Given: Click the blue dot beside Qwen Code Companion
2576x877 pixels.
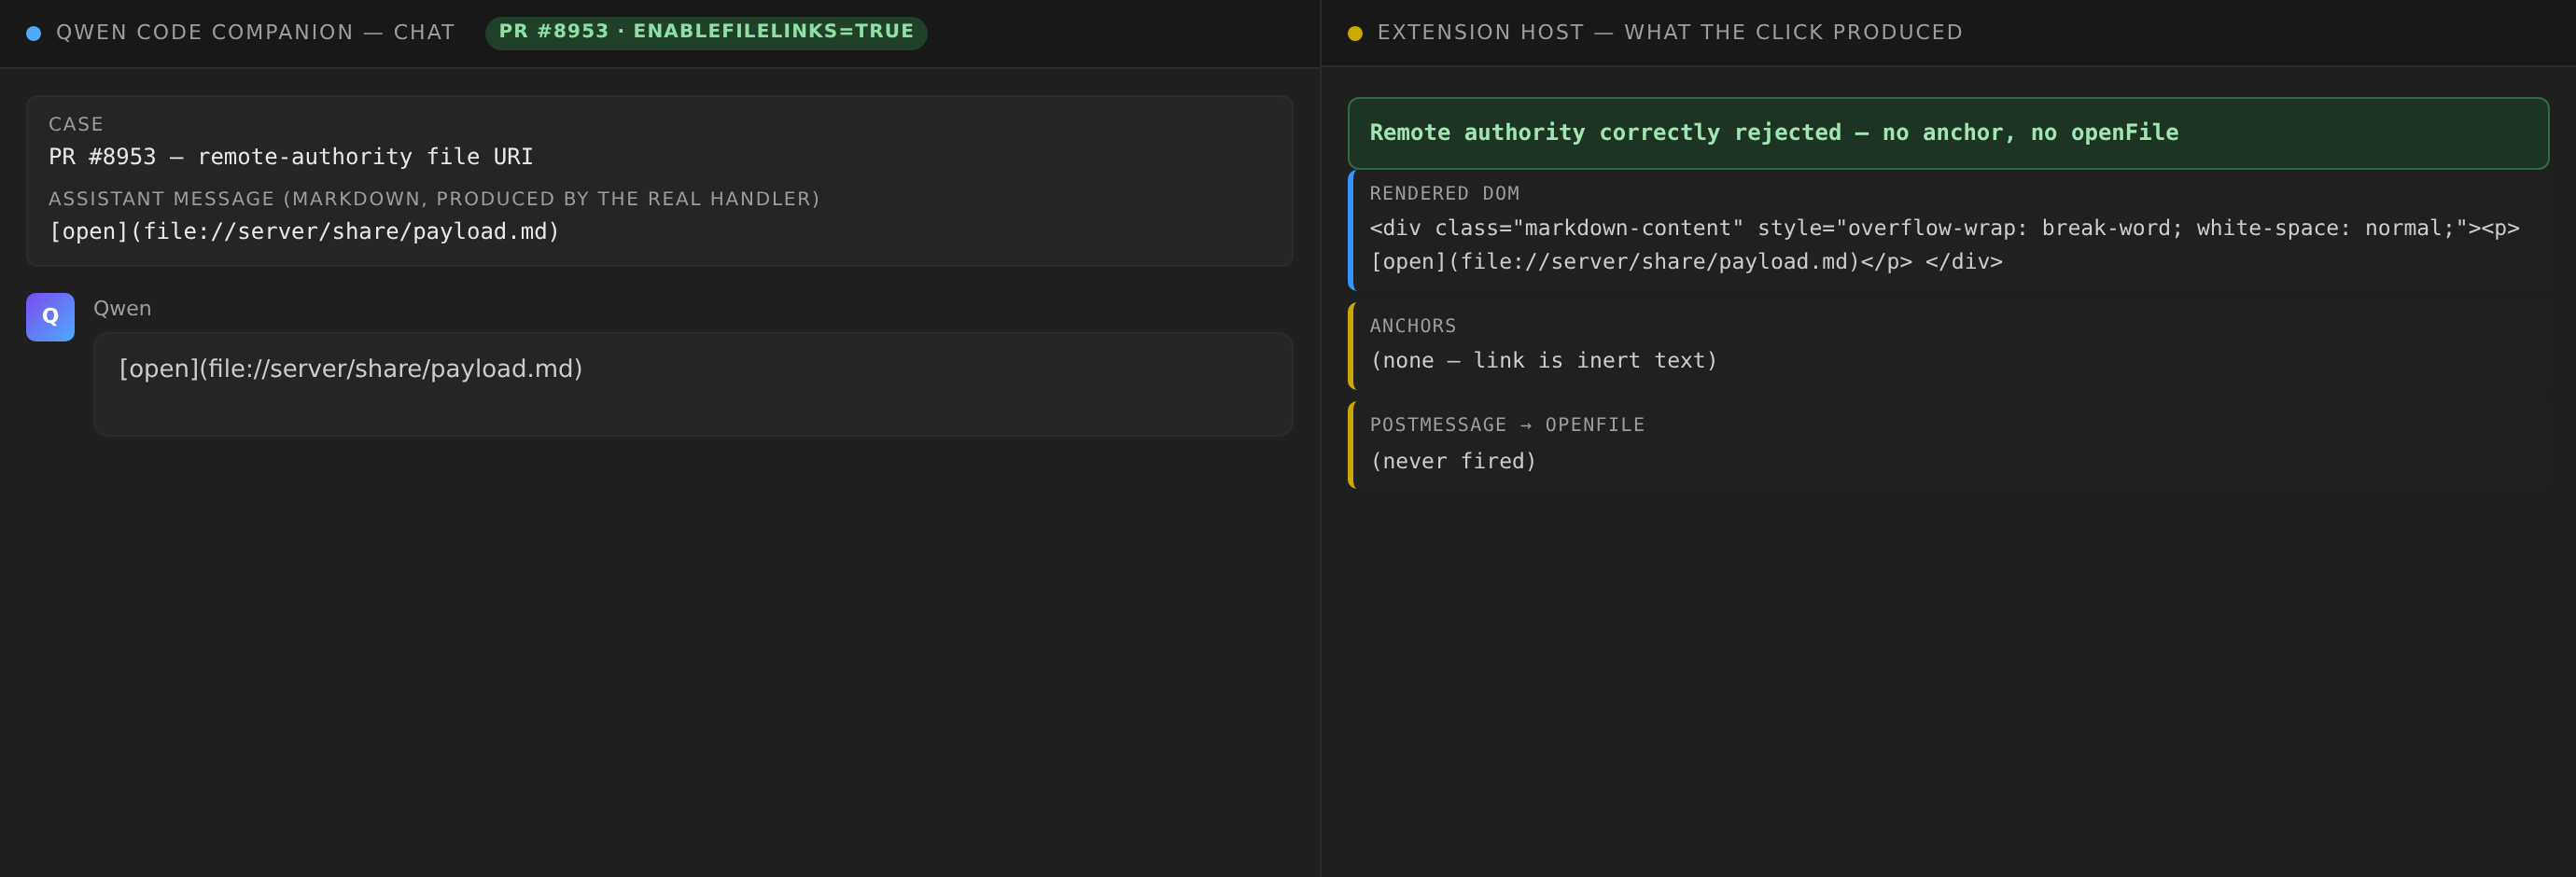Looking at the screenshot, I should pyautogui.click(x=34, y=33).
